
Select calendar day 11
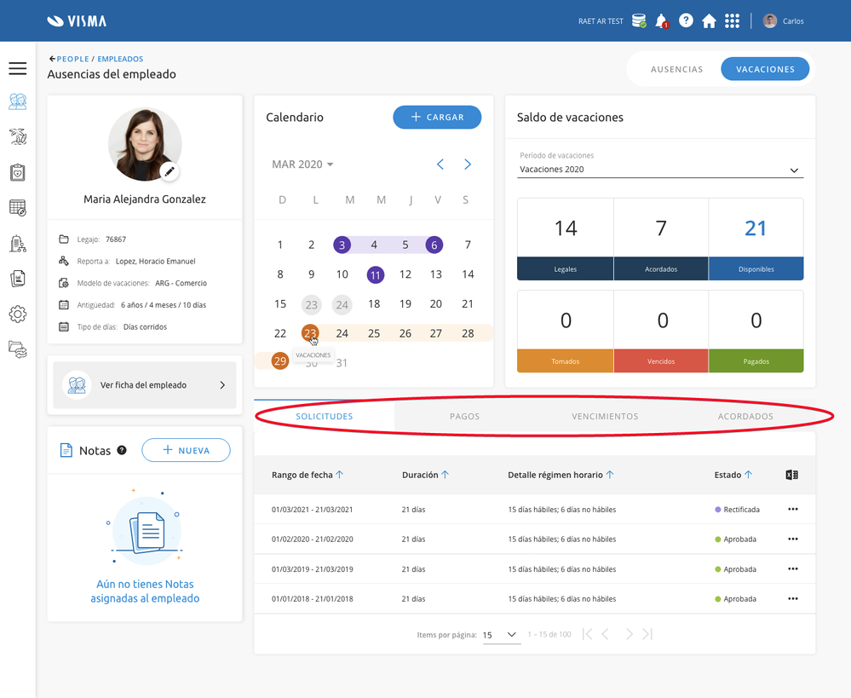(375, 275)
